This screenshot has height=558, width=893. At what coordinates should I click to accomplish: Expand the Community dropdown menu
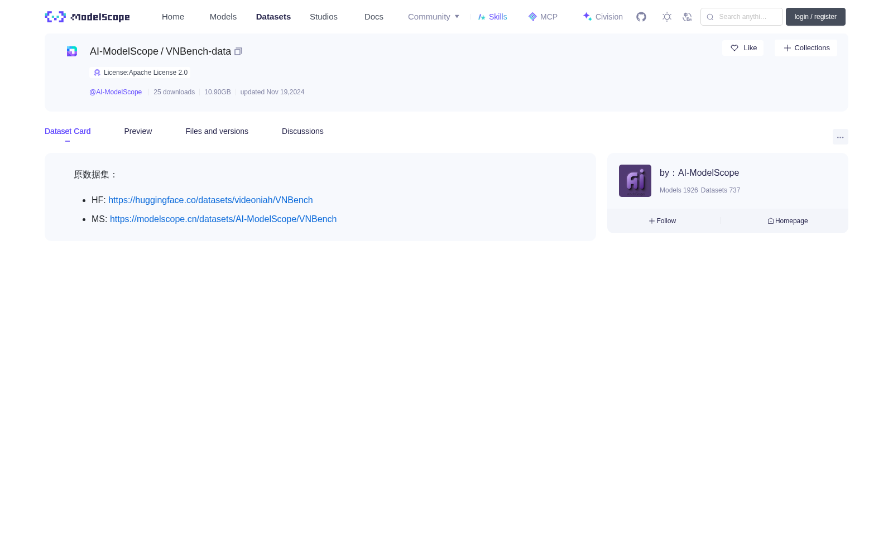click(x=434, y=17)
